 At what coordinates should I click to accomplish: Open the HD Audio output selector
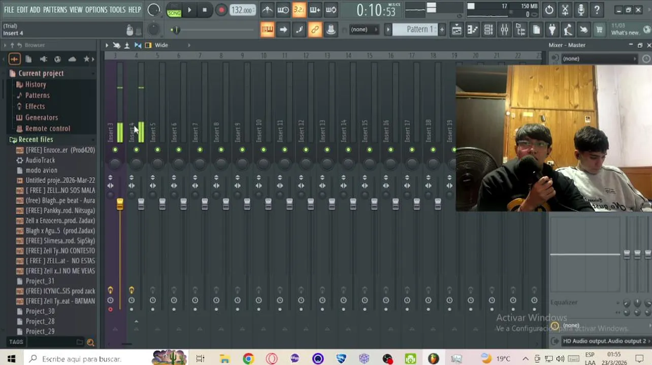tap(605, 341)
